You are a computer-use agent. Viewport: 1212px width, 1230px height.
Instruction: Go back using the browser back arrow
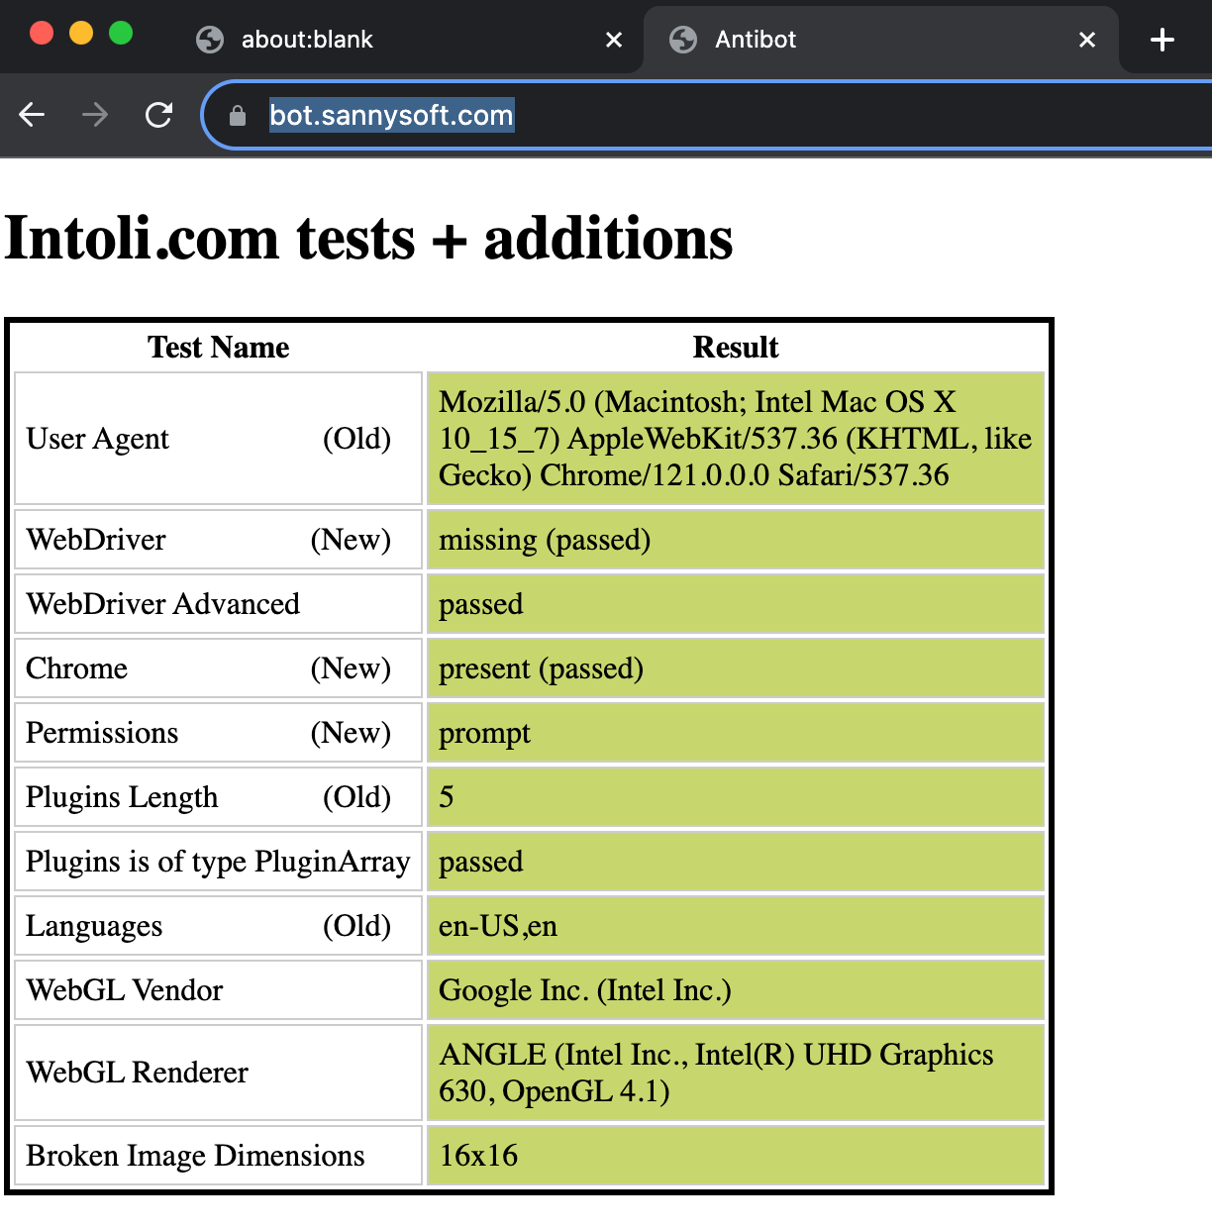[33, 115]
